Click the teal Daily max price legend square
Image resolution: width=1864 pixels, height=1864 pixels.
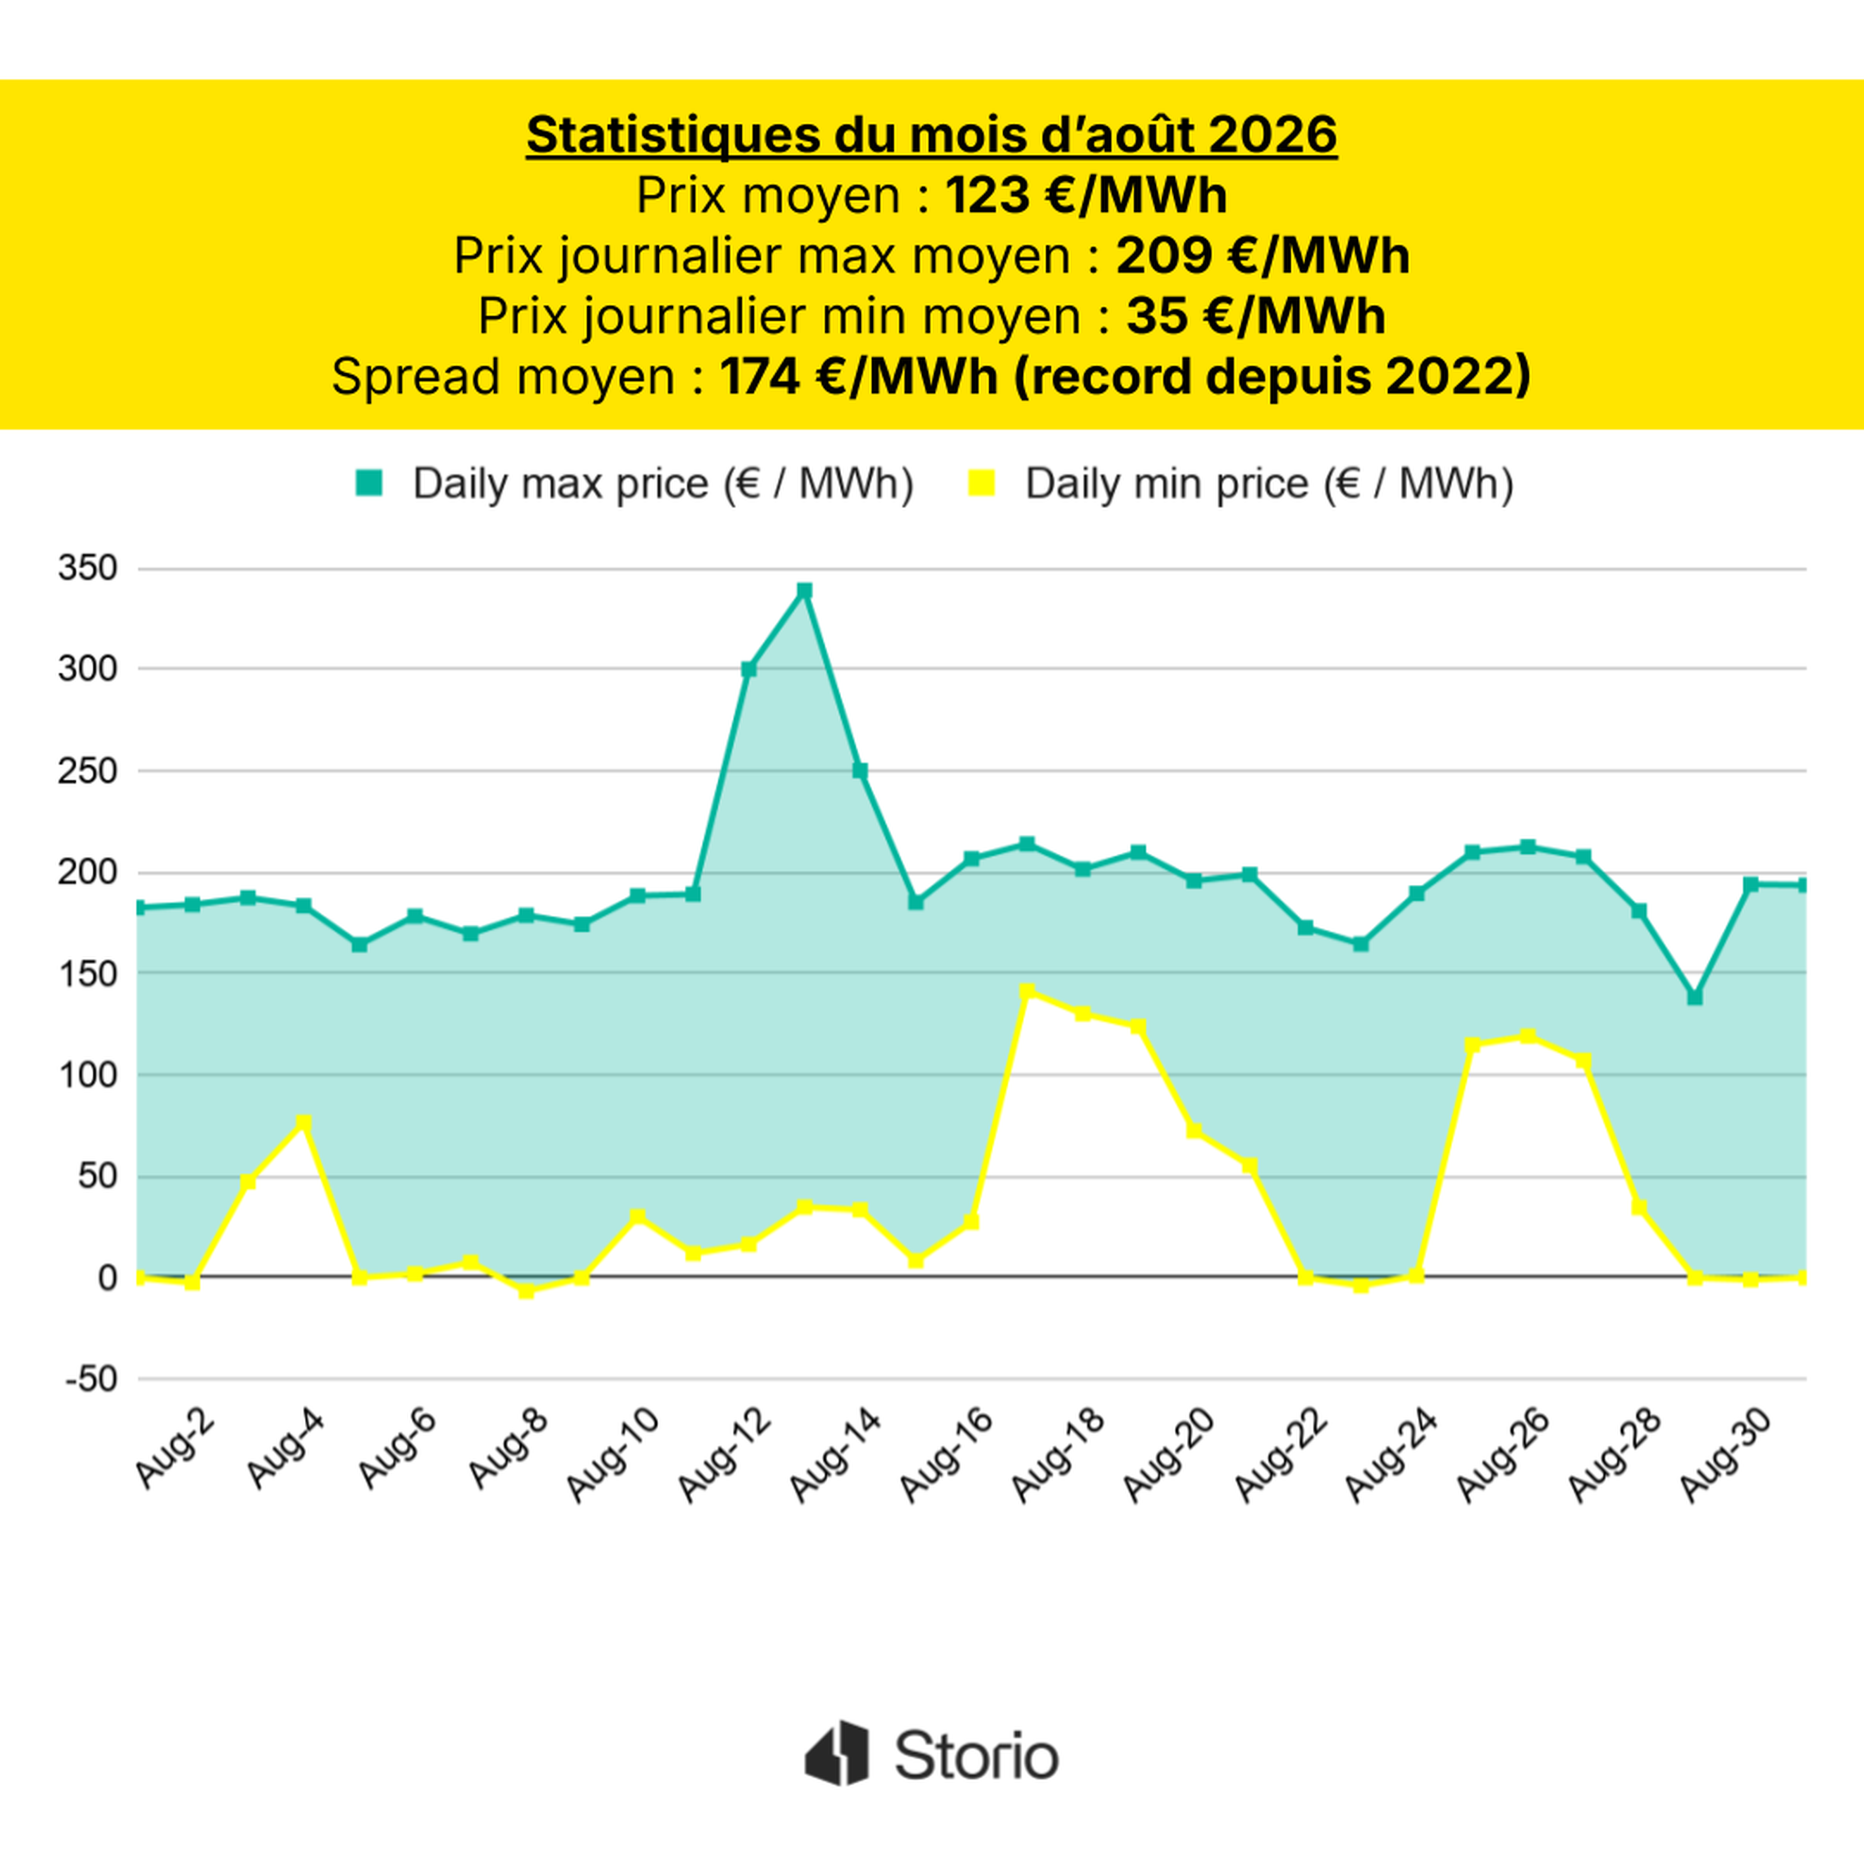368,483
